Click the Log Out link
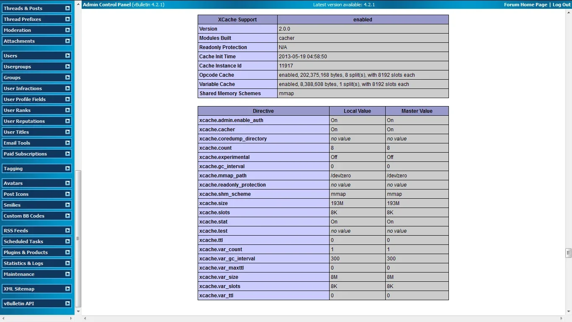The image size is (572, 322). click(x=562, y=5)
